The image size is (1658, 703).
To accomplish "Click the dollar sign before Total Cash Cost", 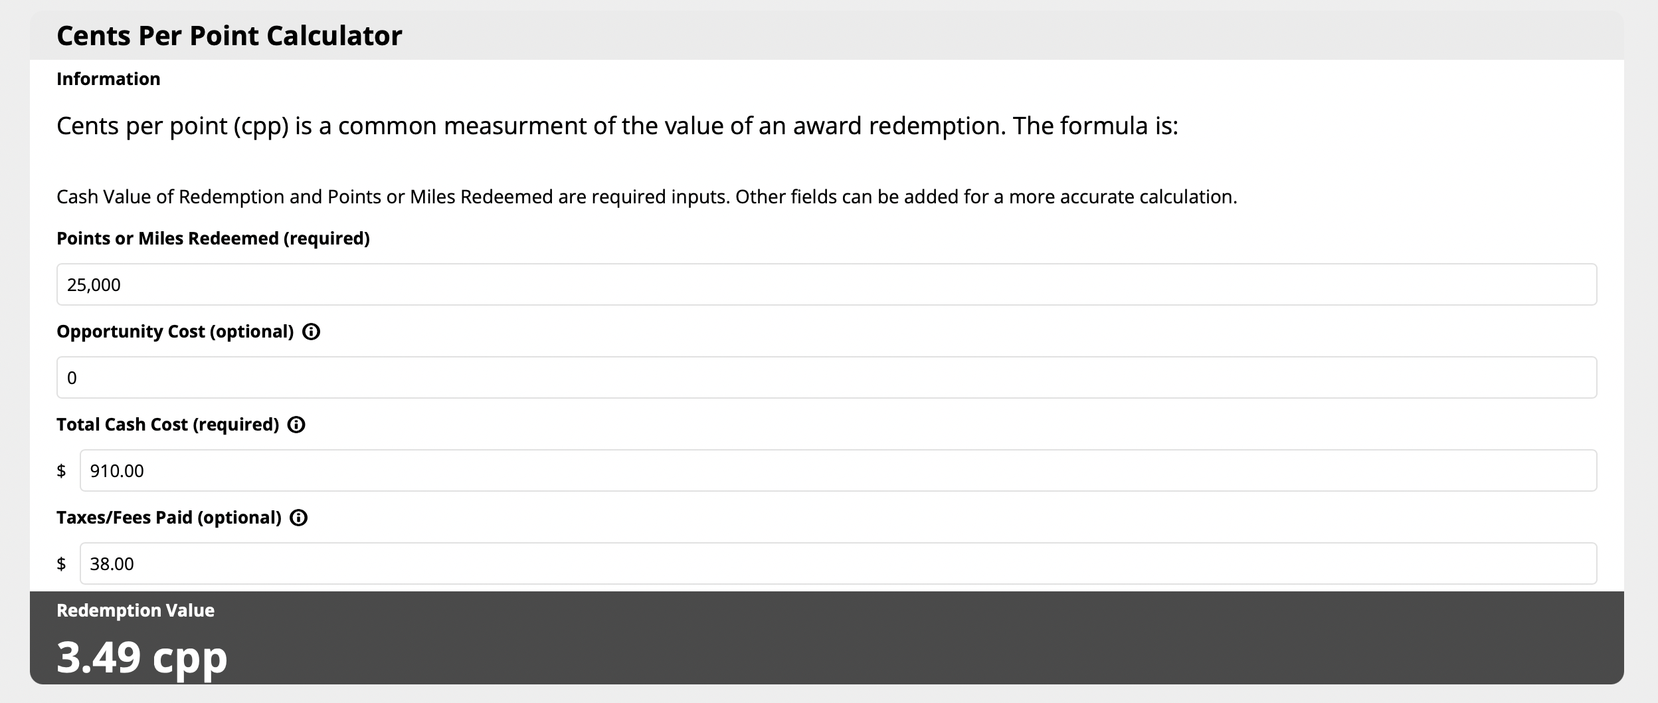I will pyautogui.click(x=61, y=471).
